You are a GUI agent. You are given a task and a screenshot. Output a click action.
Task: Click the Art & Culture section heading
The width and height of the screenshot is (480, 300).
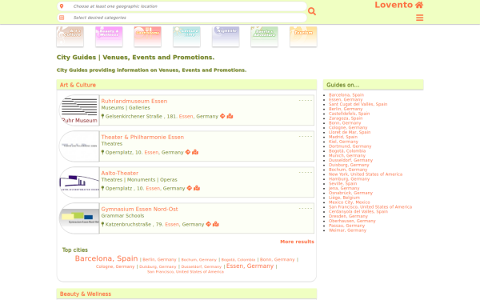coord(78,85)
